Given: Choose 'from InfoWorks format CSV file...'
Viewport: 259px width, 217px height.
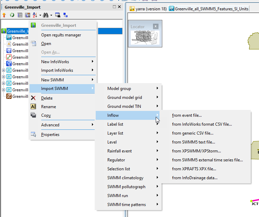Looking at the screenshot, I should [x=206, y=124].
